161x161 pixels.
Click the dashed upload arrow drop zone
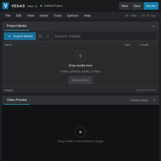80,56
